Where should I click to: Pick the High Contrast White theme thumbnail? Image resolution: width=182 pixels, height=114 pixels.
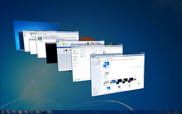(136, 79)
